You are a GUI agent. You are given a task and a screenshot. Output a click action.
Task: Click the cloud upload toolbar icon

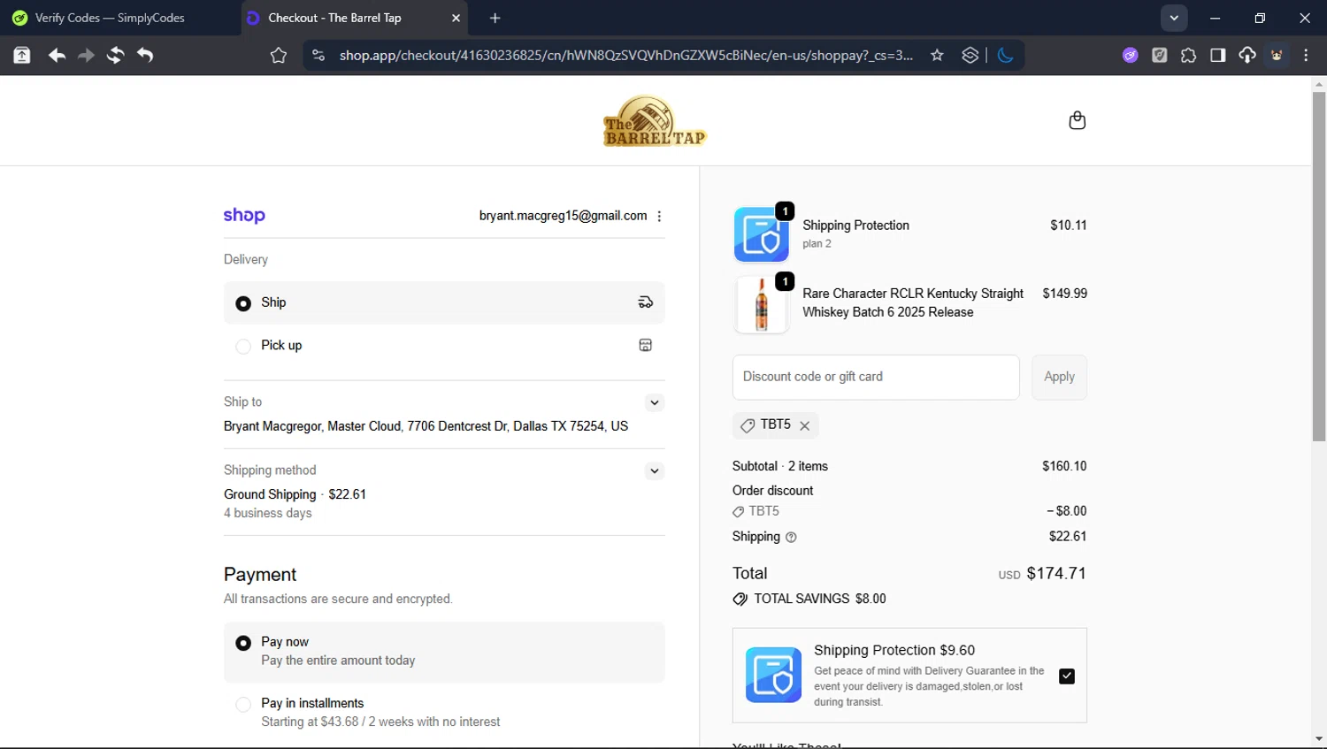(1247, 55)
